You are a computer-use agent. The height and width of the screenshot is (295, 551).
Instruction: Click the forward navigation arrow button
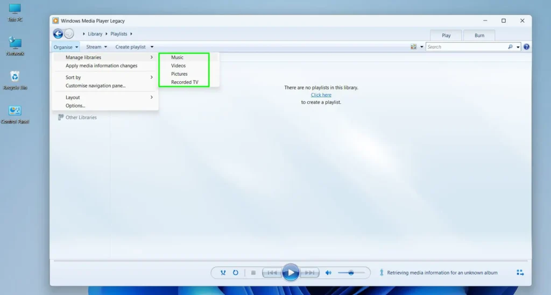tap(69, 34)
